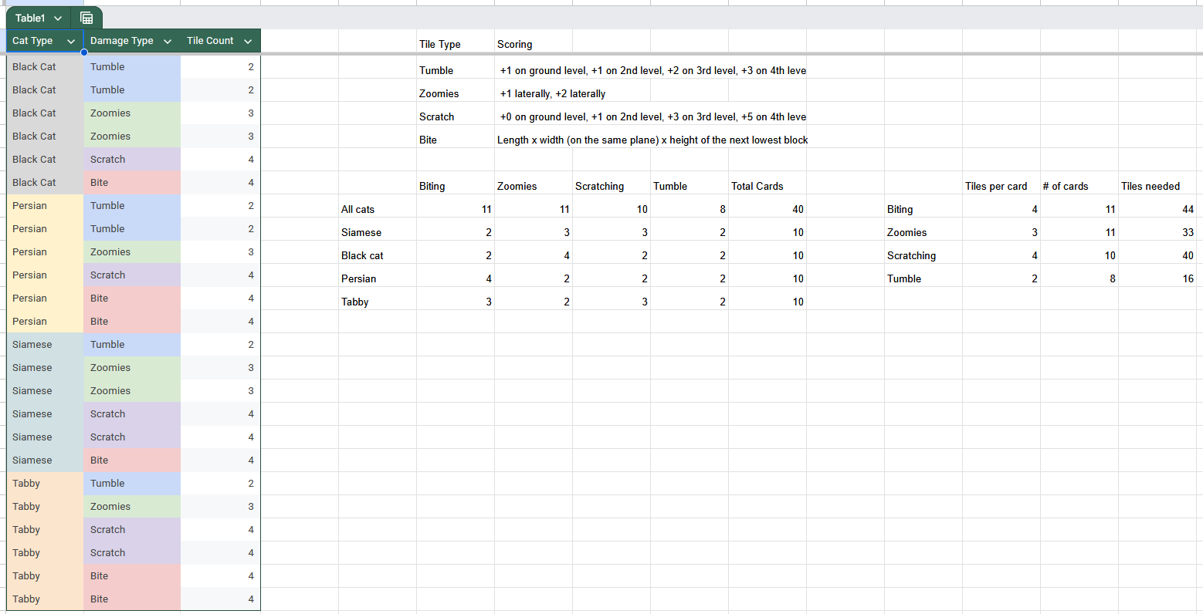Click the # of cards heading cell
1203x614 pixels.
pyautogui.click(x=1066, y=186)
